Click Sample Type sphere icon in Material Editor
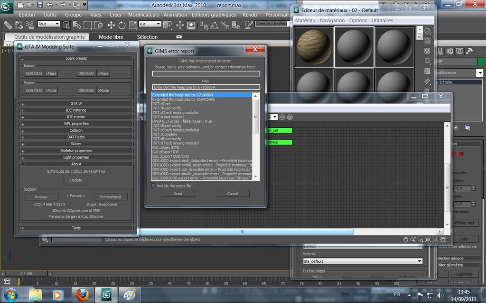Screen dimensions: 486x303 427,31
